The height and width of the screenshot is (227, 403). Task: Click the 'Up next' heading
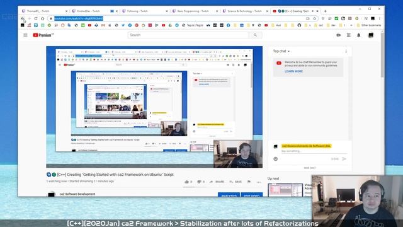(x=273, y=178)
